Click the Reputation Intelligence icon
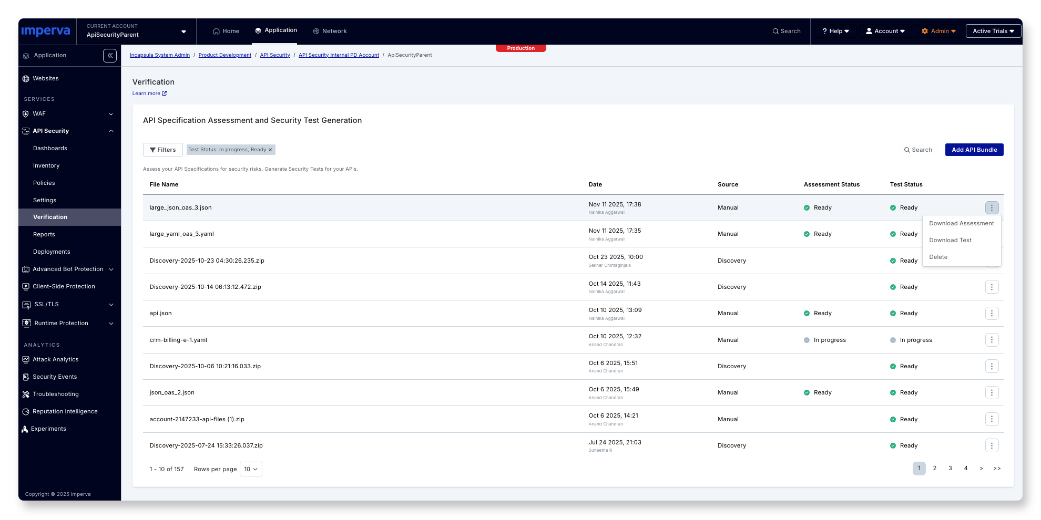 pos(26,412)
